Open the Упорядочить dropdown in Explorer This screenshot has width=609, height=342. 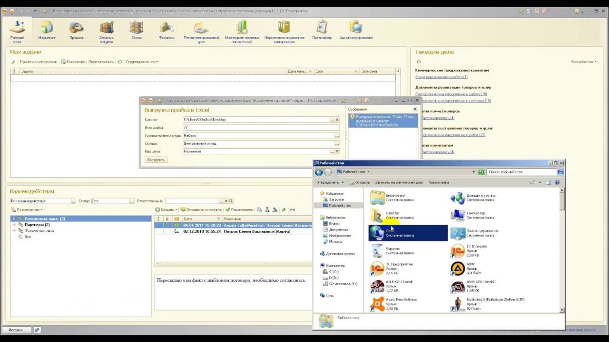330,182
